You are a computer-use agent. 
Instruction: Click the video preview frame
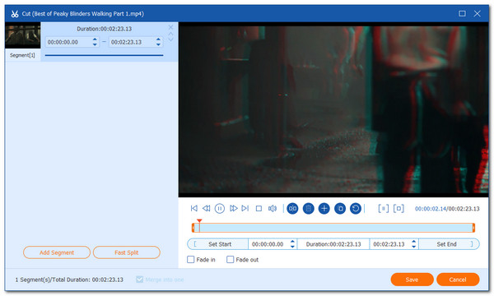tap(333, 109)
